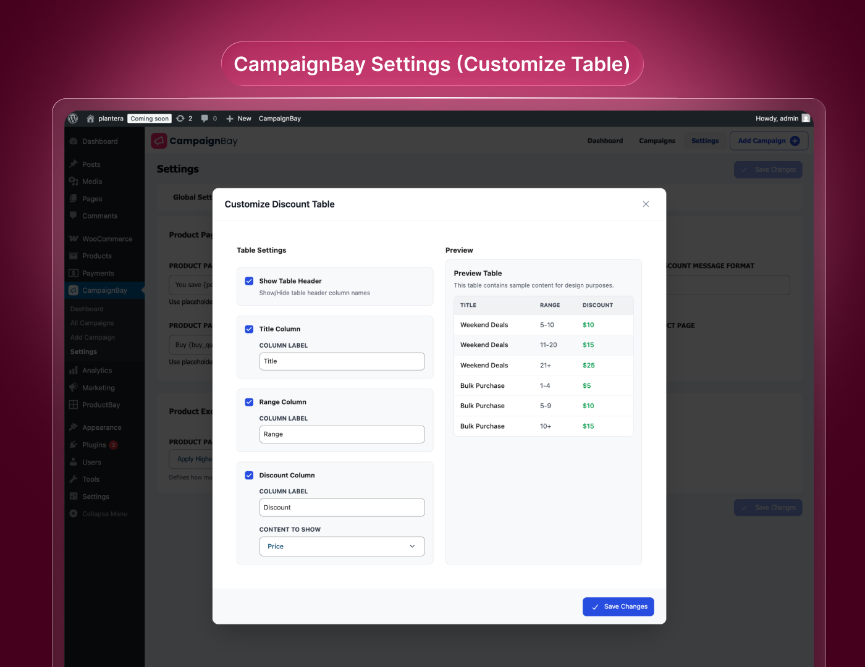Click the Marketing megaphone icon
865x667 pixels.
[x=74, y=388]
